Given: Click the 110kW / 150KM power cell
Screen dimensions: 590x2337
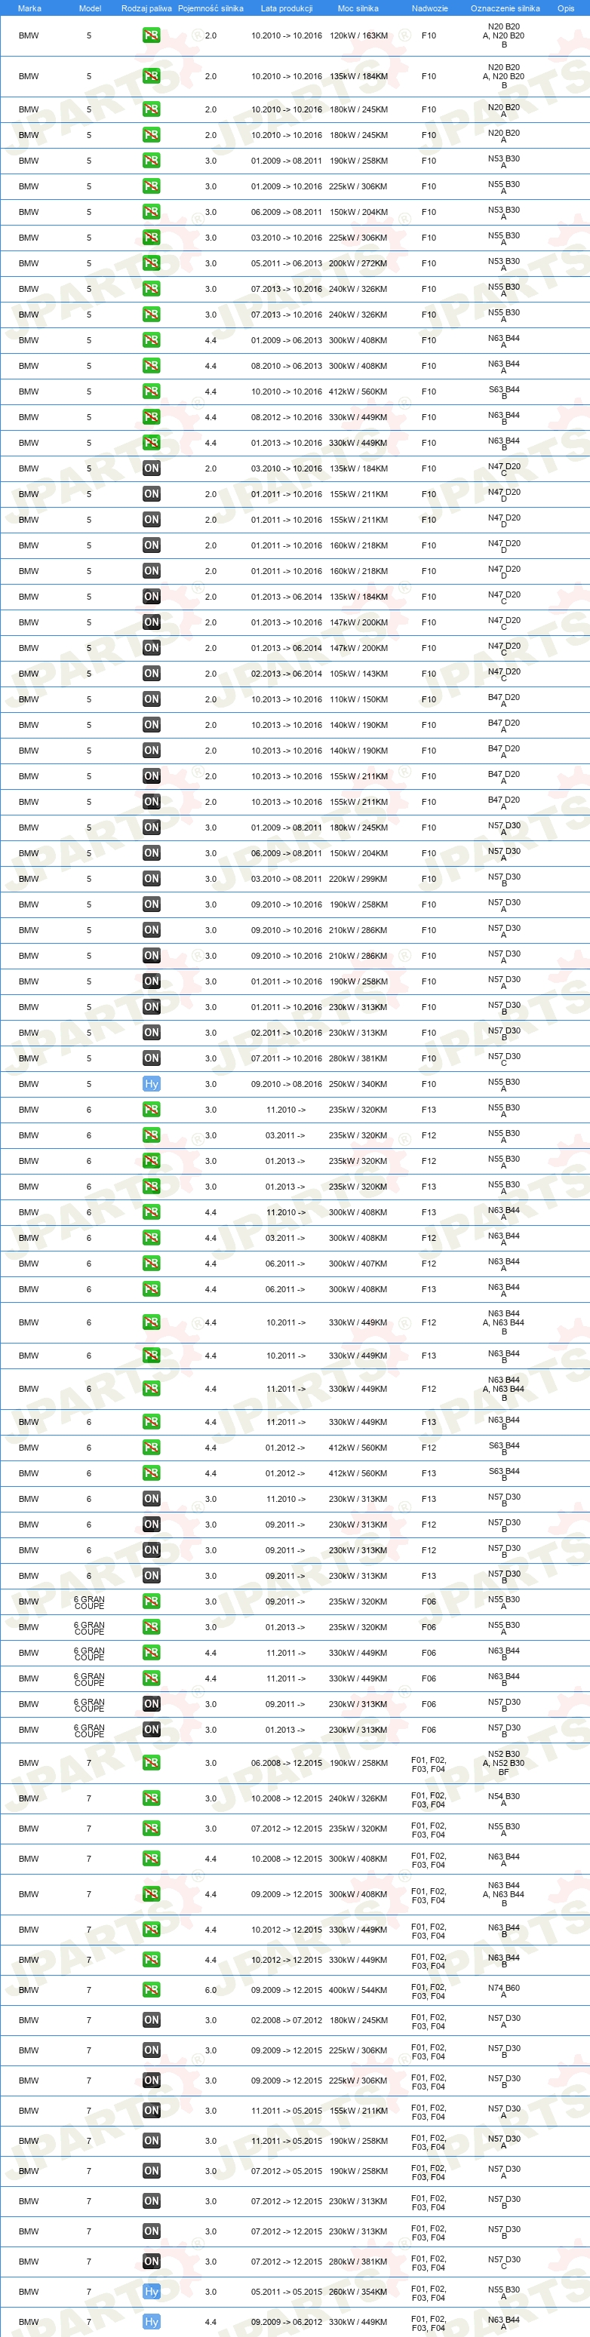Looking at the screenshot, I should (358, 699).
